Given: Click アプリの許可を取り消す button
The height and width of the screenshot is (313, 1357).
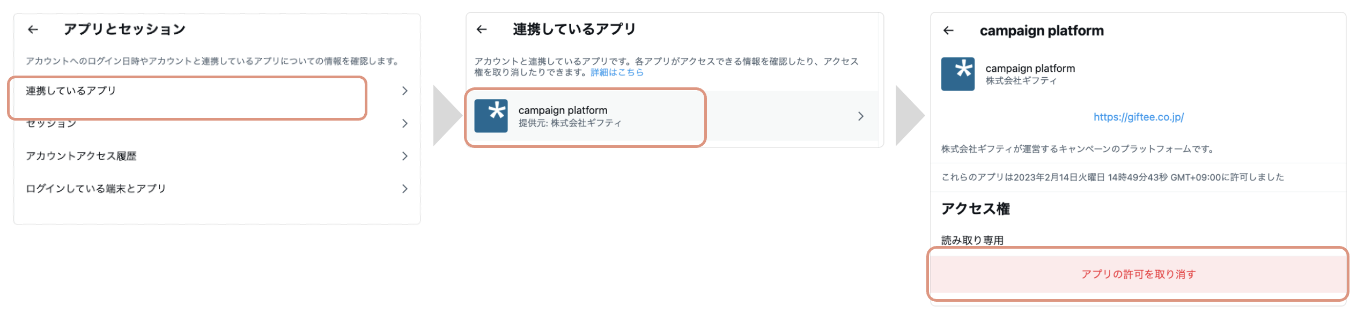Looking at the screenshot, I should 1138,274.
